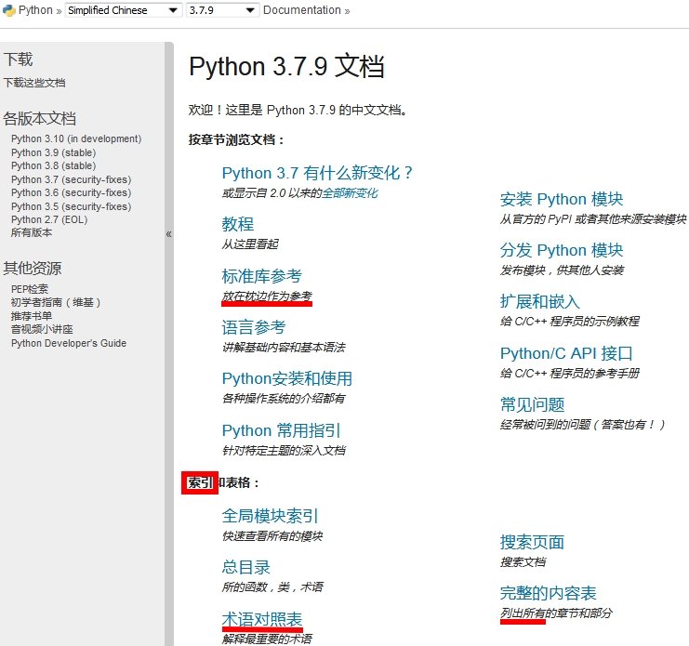Open the 3.7.9 version dropdown
The width and height of the screenshot is (689, 646).
coord(222,10)
